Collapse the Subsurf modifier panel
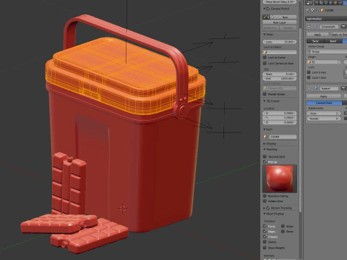 309,89
